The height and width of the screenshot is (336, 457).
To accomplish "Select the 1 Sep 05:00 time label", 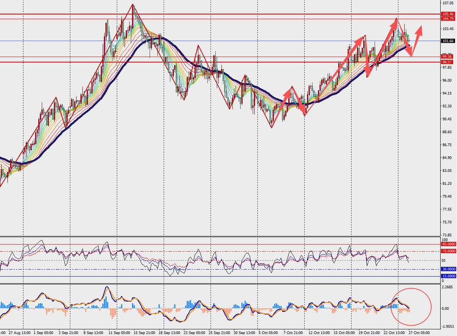I will [x=43, y=333].
